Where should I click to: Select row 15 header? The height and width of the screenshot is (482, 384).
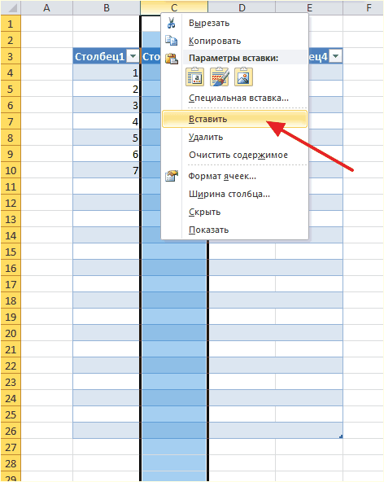click(x=11, y=252)
